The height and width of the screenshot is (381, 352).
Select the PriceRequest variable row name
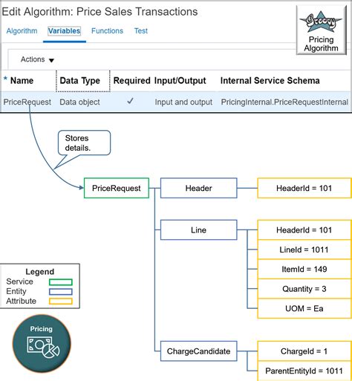pyautogui.click(x=27, y=102)
